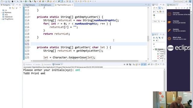Click the What's New star icon
This screenshot has height=108, width=193.
169,39
